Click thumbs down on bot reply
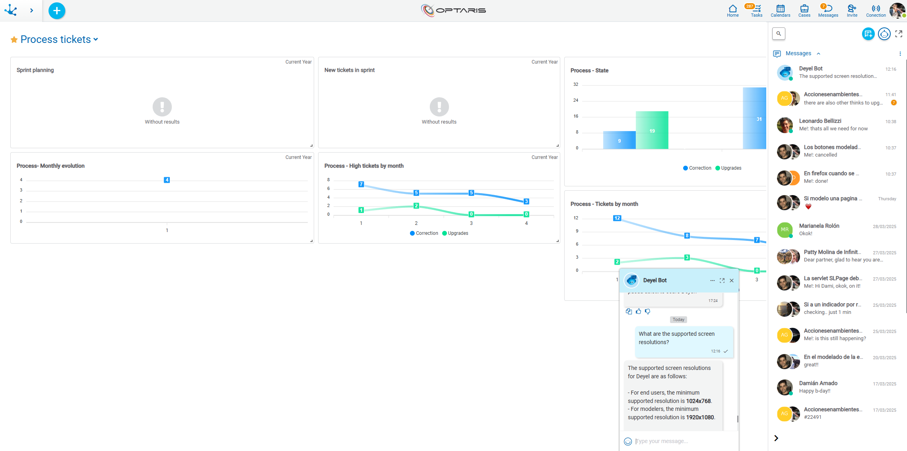This screenshot has height=451, width=907. pyautogui.click(x=648, y=312)
